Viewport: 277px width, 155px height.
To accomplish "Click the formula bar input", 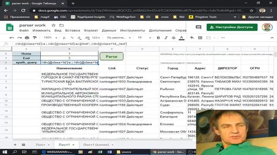I will click(142, 44).
